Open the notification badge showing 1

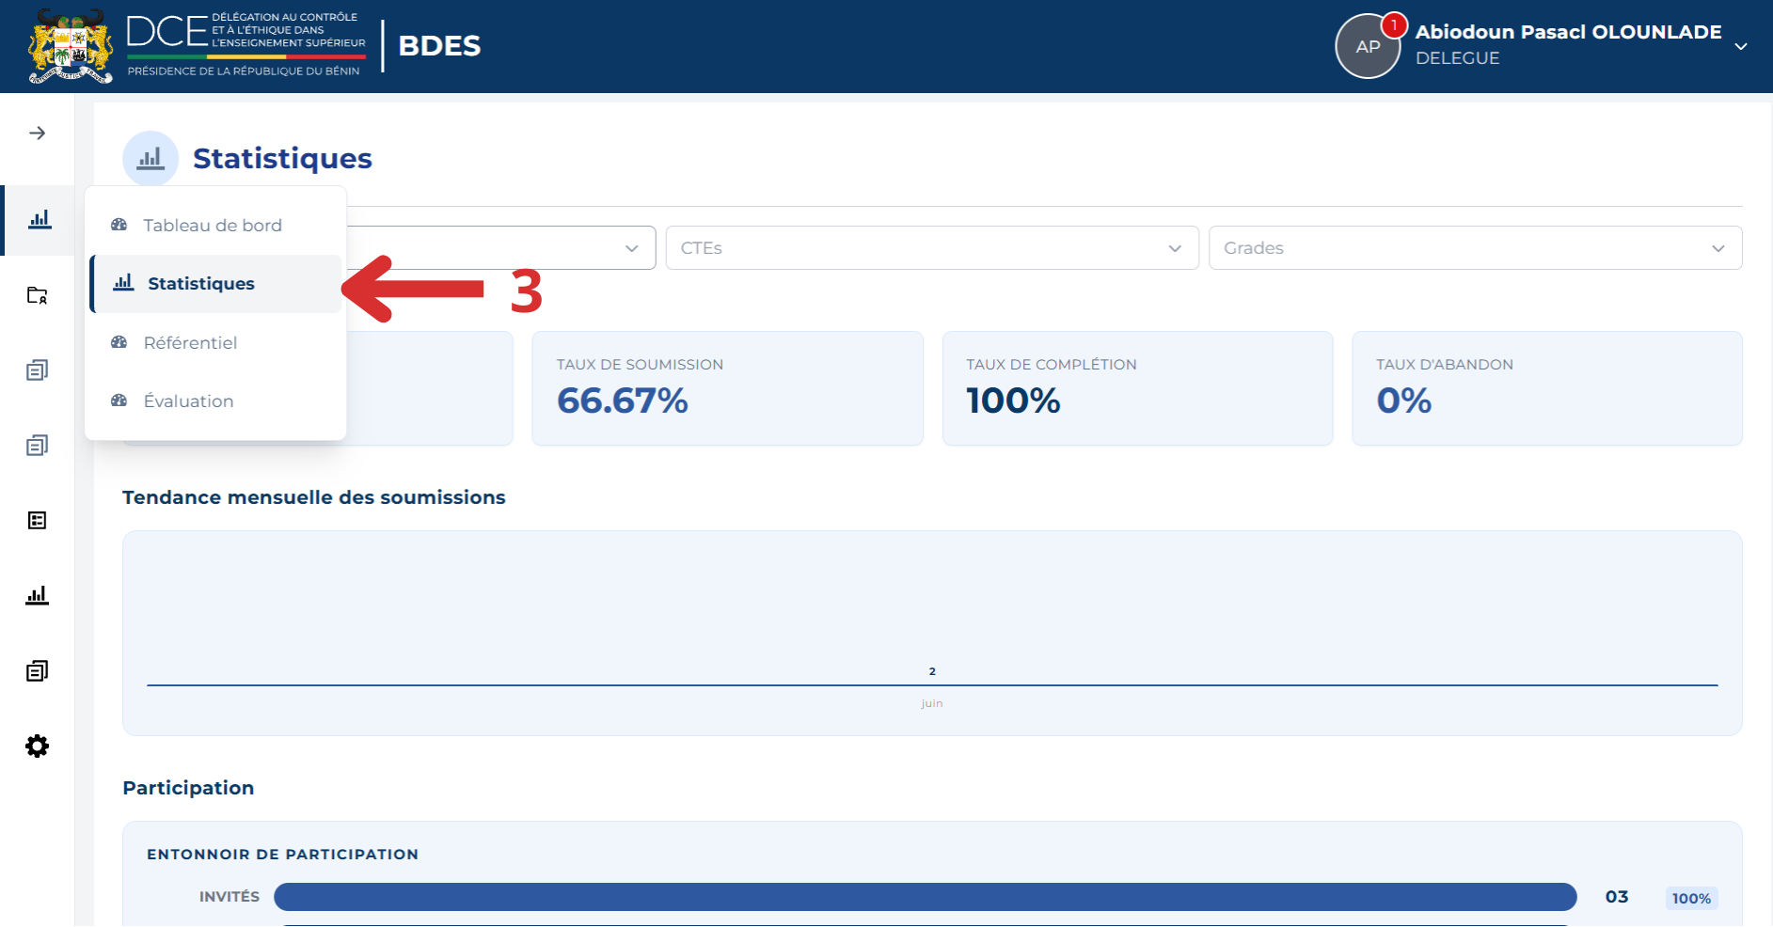(x=1393, y=25)
